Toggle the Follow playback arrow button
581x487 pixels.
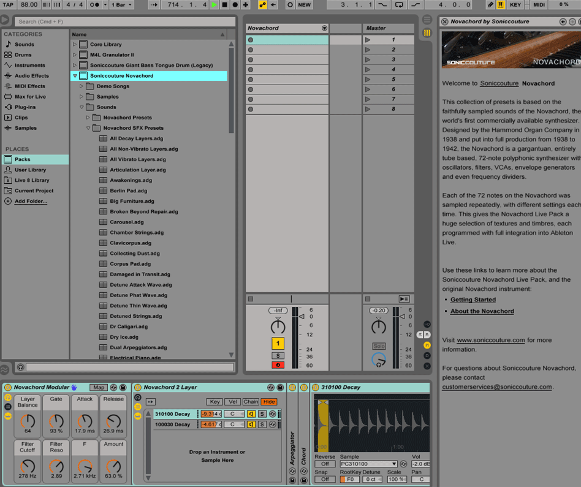pyautogui.click(x=154, y=5)
